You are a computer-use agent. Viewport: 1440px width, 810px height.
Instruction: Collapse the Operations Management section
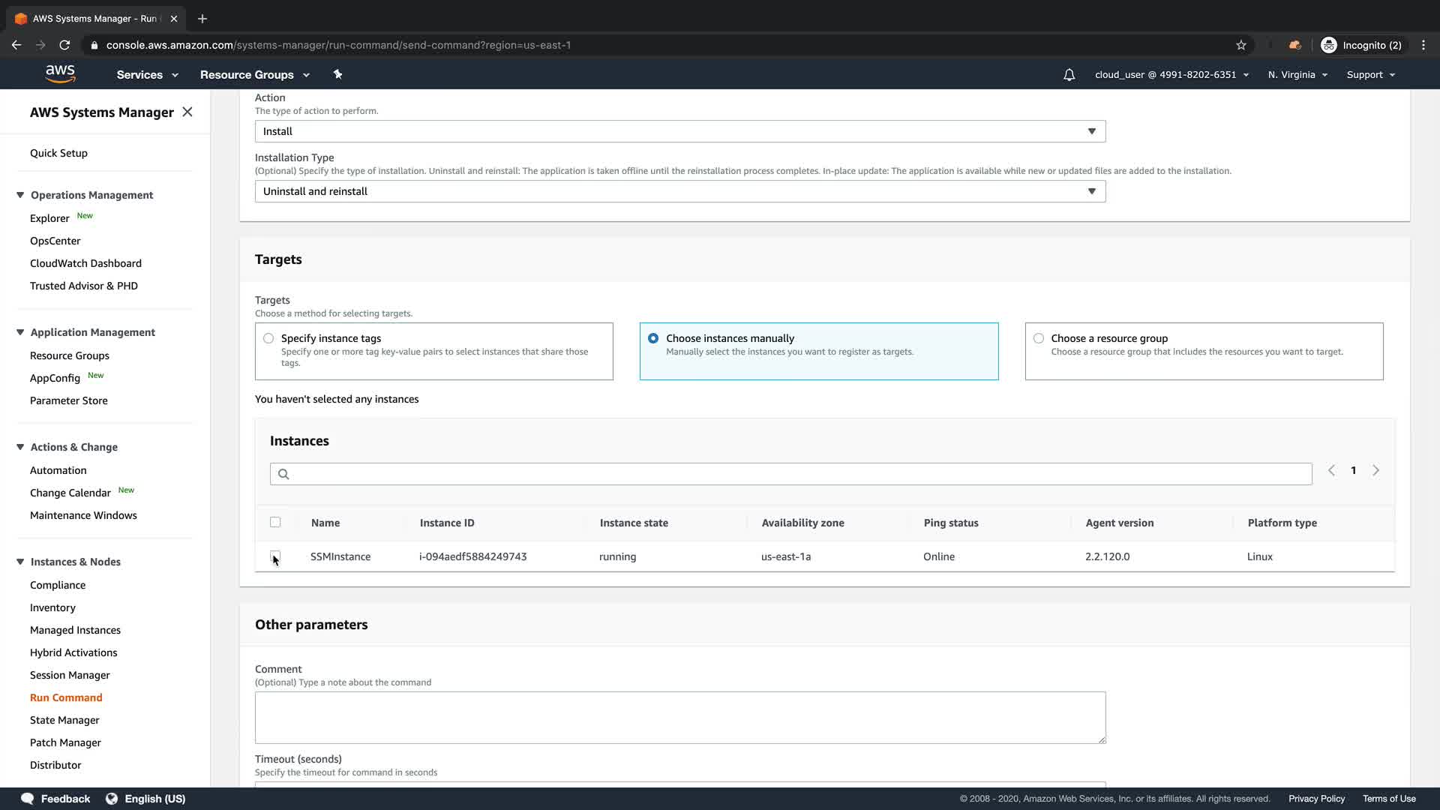click(20, 195)
